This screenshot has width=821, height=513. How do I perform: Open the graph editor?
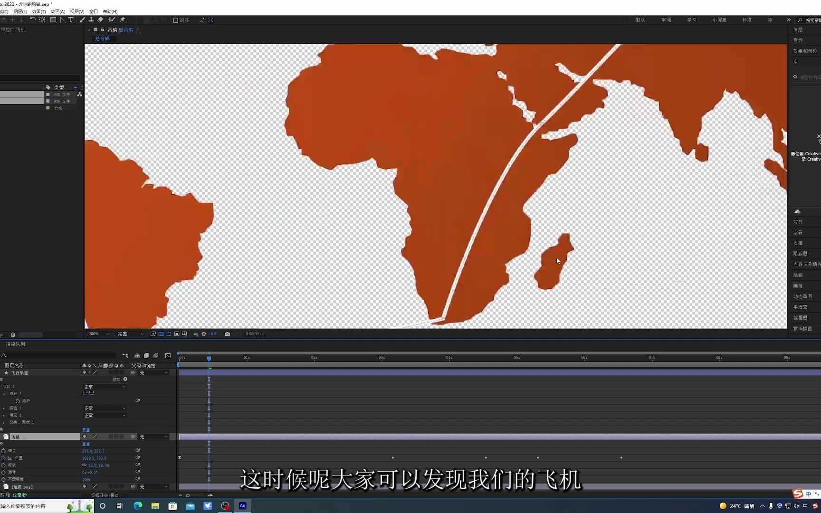(x=168, y=355)
